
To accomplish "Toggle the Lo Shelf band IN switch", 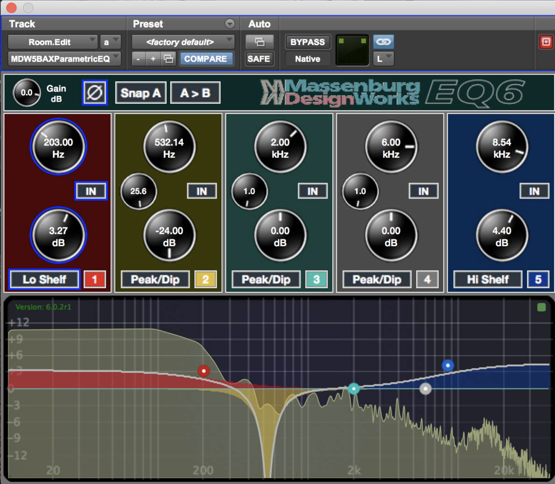I will 91,191.
